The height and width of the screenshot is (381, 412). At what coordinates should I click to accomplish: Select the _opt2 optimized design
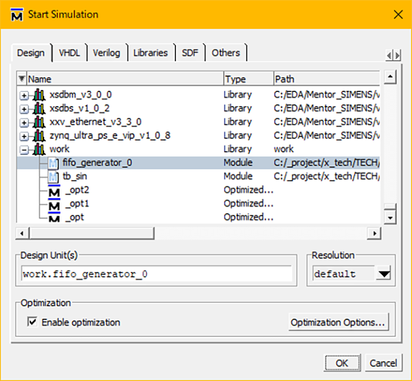77,190
